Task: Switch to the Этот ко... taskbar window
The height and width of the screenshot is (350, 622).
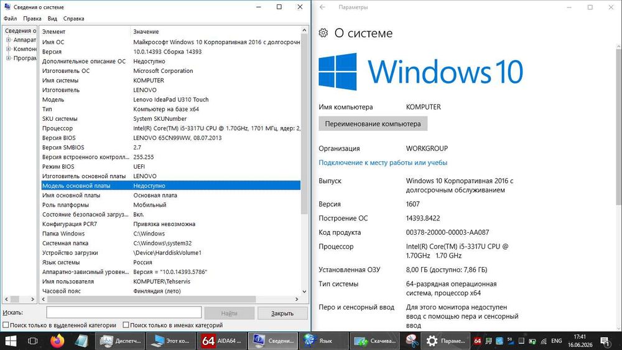Action: (x=172, y=341)
